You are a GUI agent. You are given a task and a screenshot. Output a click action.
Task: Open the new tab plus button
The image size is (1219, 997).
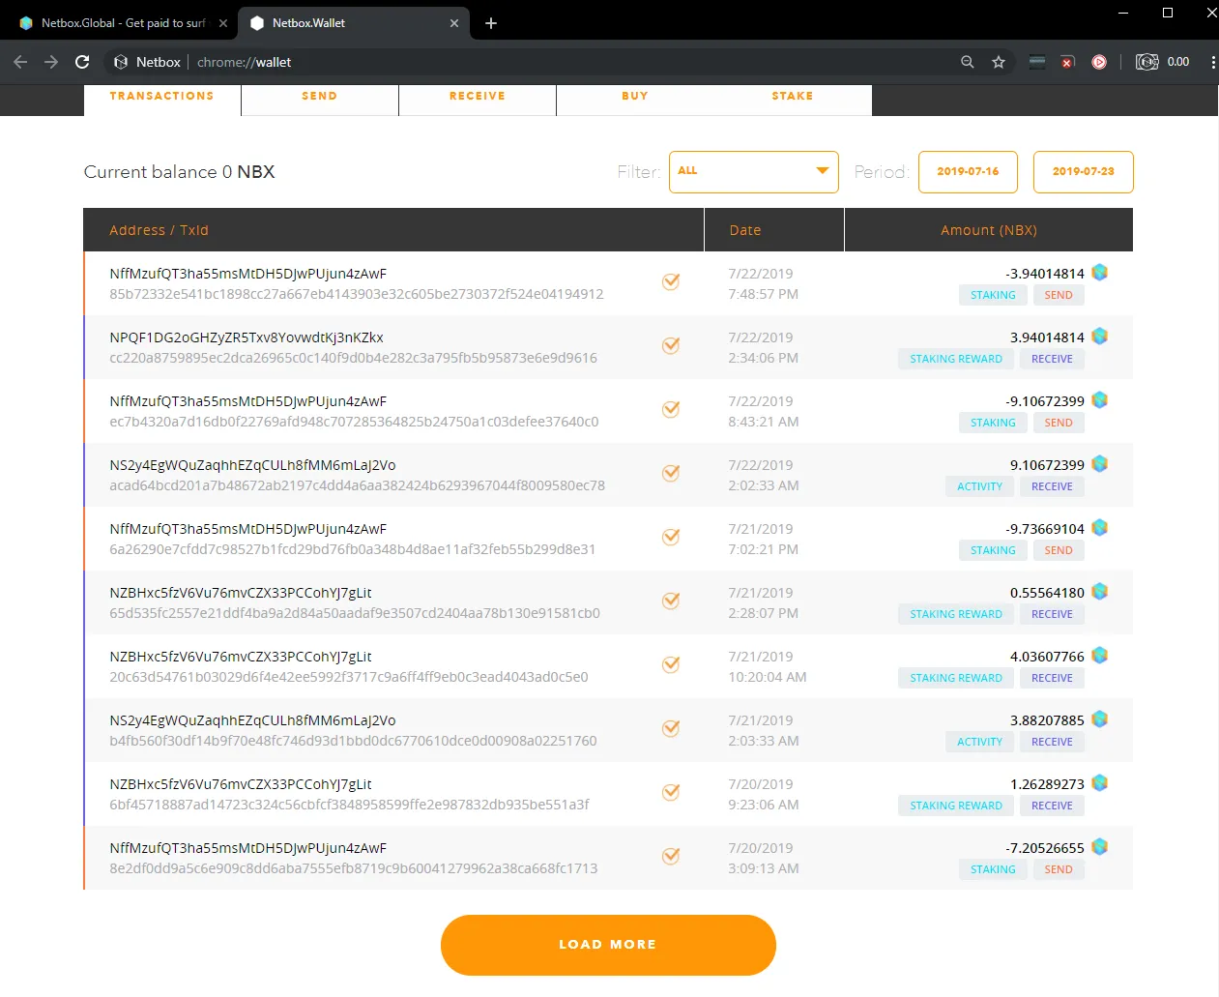(x=491, y=23)
